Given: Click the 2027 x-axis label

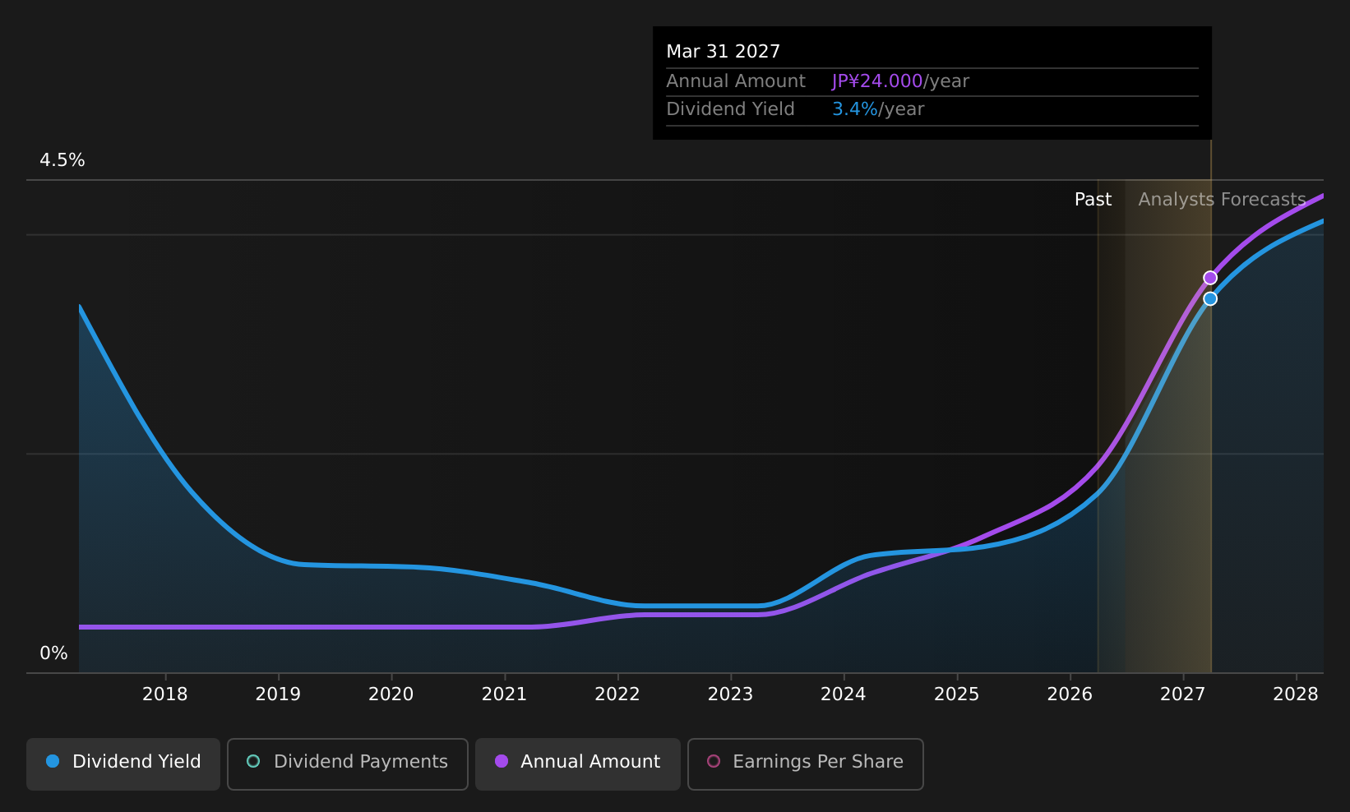Looking at the screenshot, I should click(x=1183, y=694).
